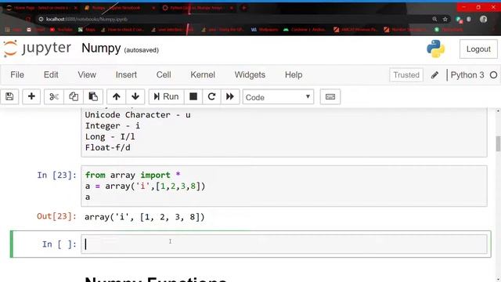
Task: Click the Python 3 kernel name
Action: click(467, 75)
